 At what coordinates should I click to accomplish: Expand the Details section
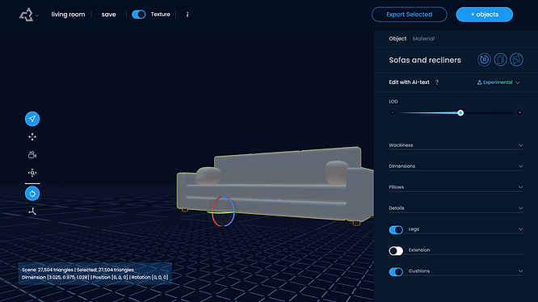[x=456, y=208]
